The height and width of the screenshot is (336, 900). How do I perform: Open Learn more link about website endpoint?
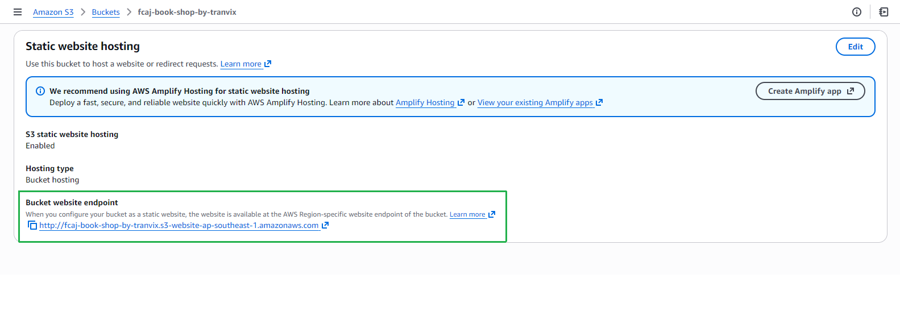click(472, 214)
